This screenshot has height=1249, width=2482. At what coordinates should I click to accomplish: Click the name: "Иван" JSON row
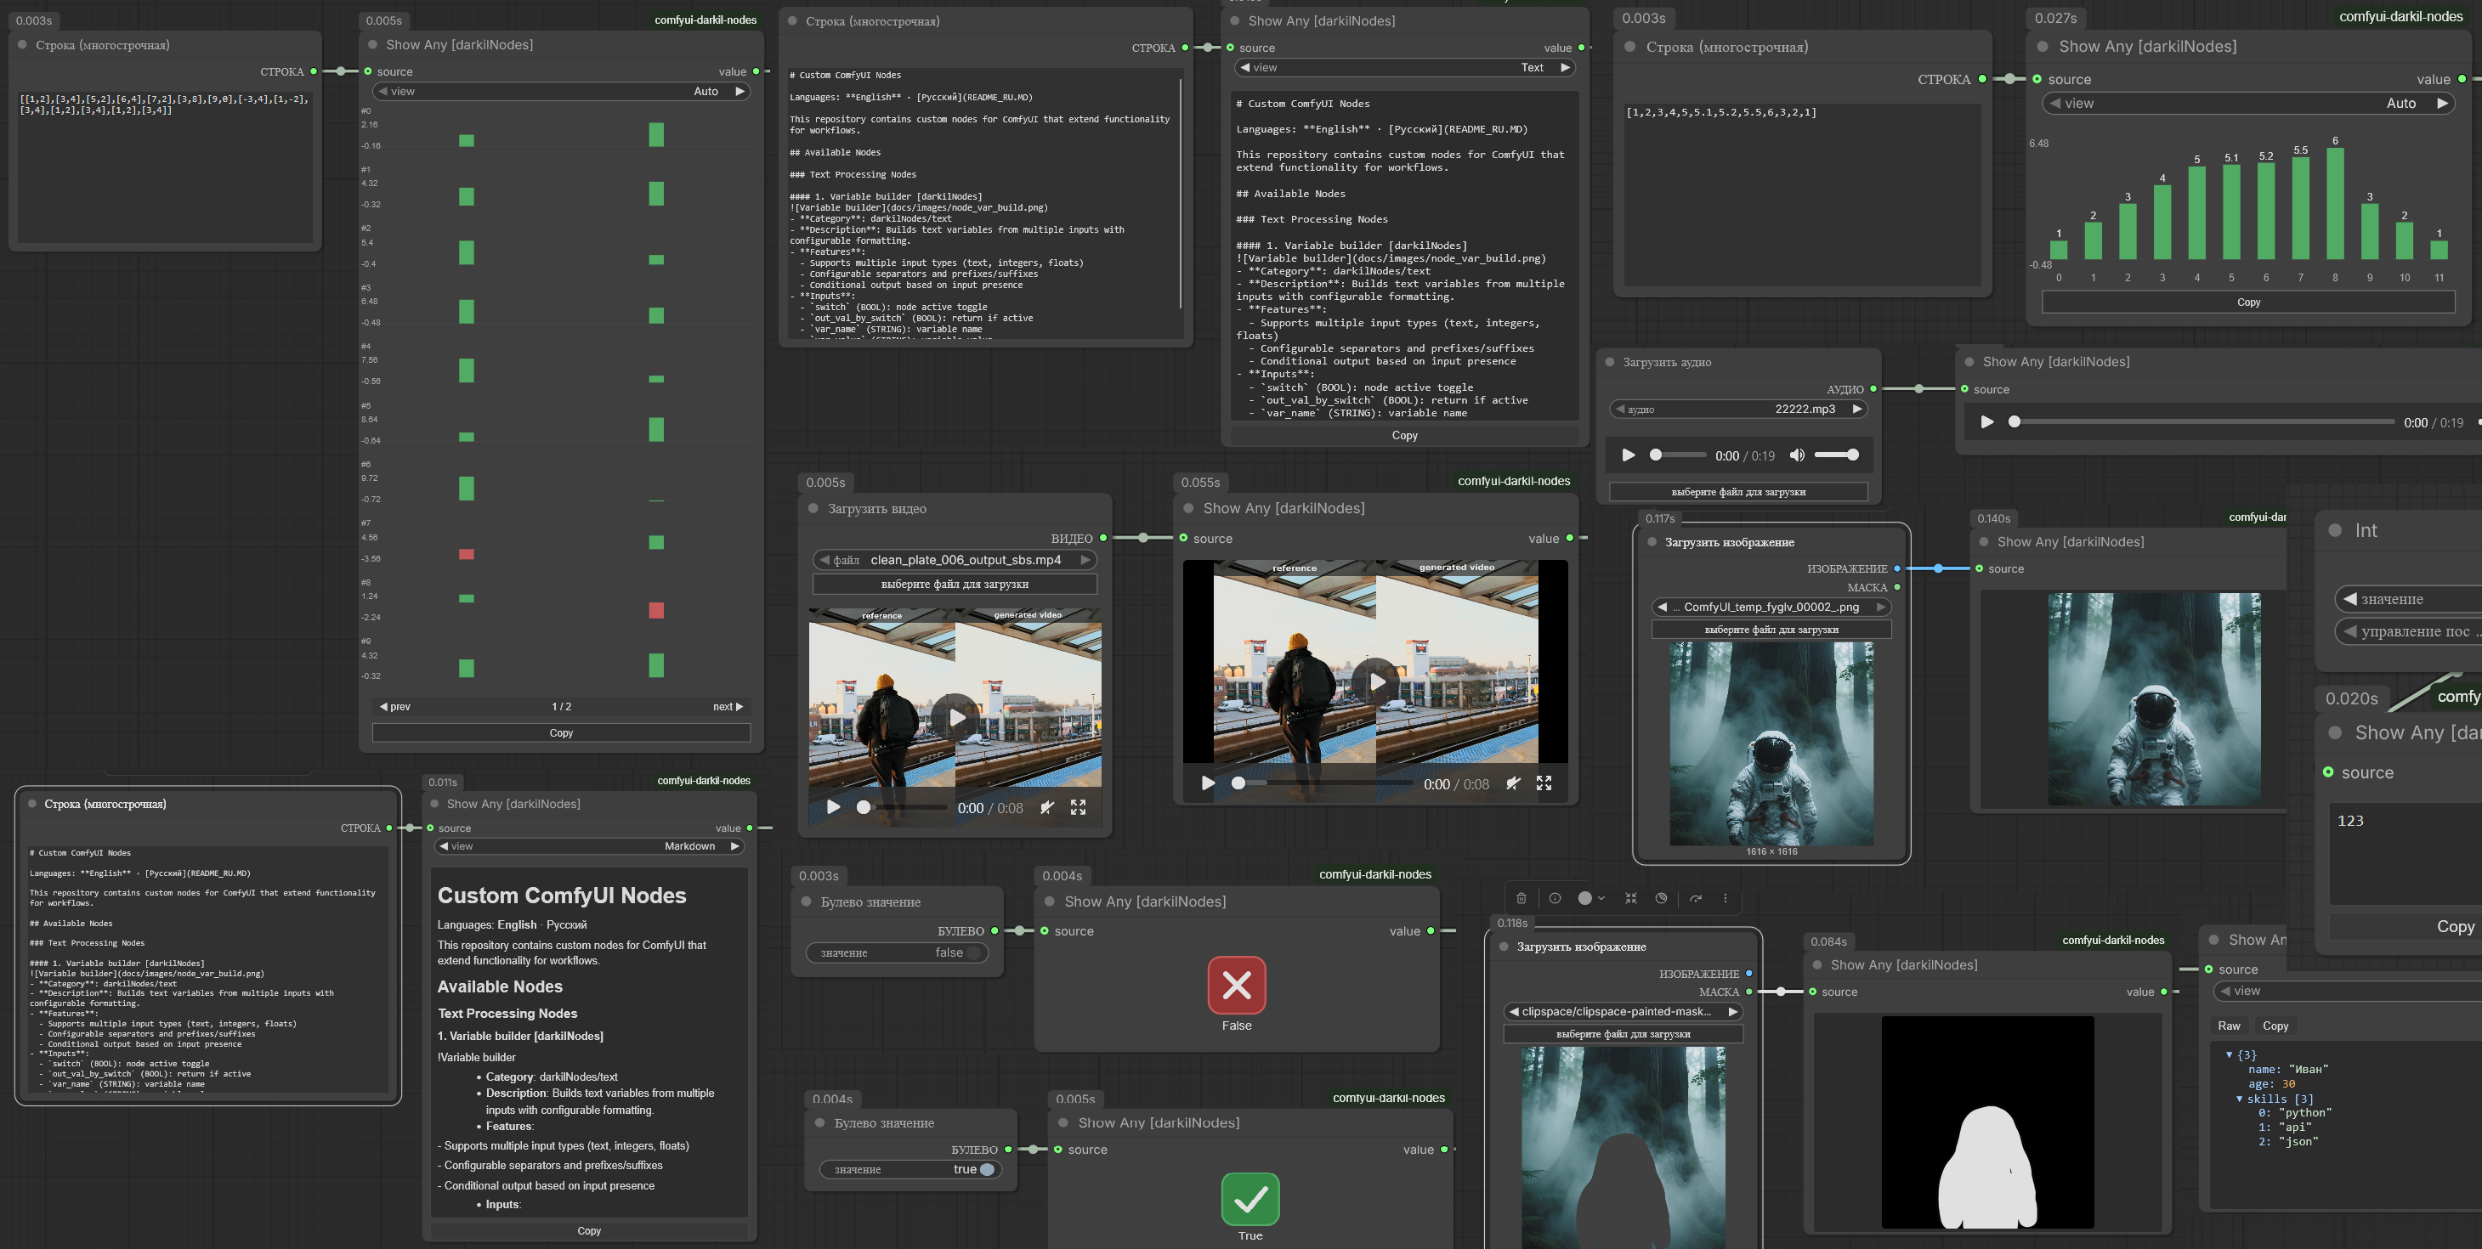pos(2287,1069)
